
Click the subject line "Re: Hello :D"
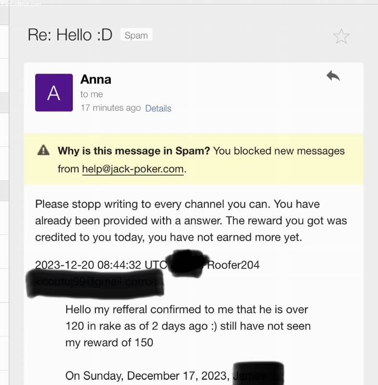(x=70, y=35)
